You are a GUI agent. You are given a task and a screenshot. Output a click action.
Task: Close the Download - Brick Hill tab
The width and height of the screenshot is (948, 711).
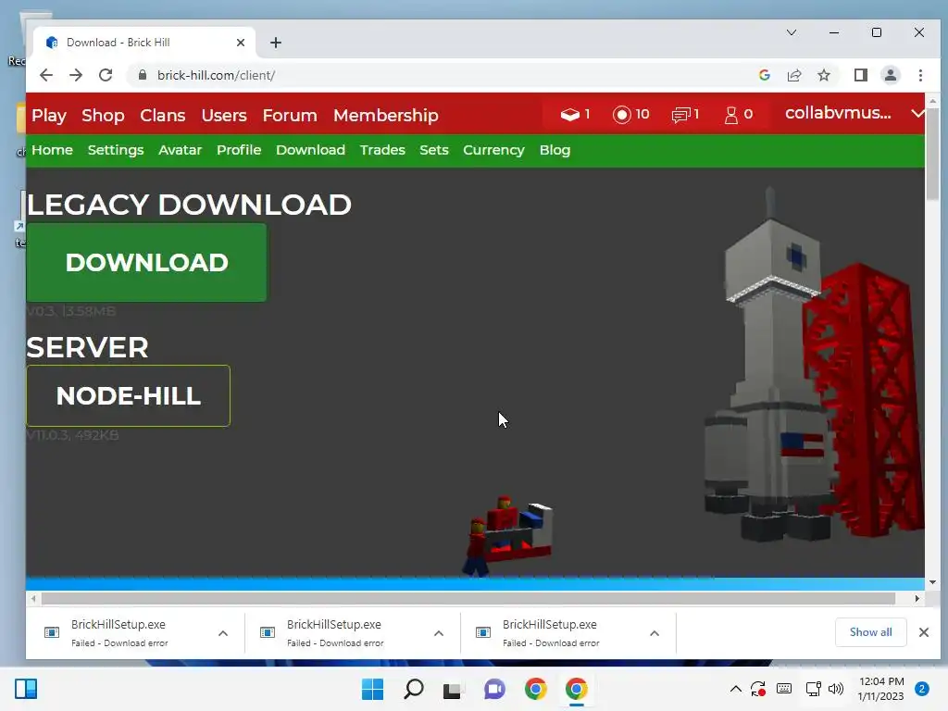pyautogui.click(x=241, y=43)
